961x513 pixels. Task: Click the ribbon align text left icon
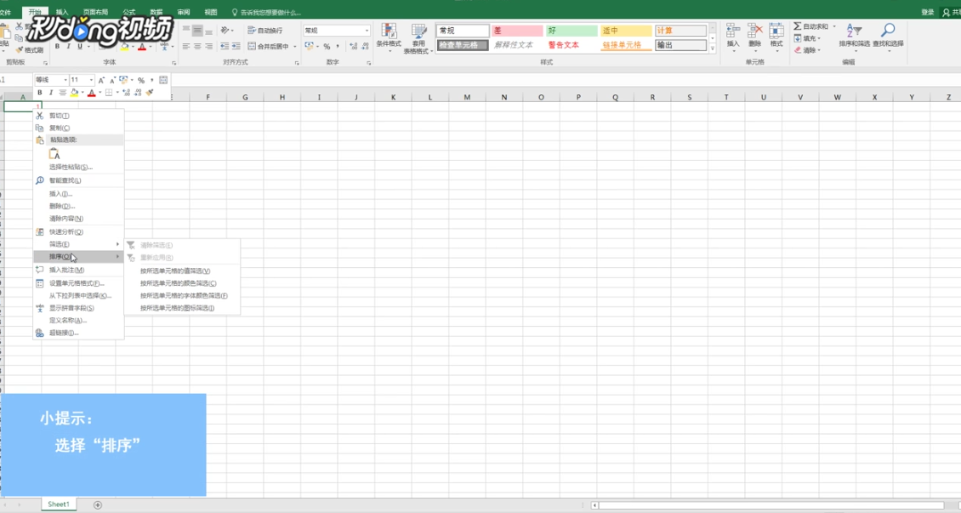tap(186, 47)
